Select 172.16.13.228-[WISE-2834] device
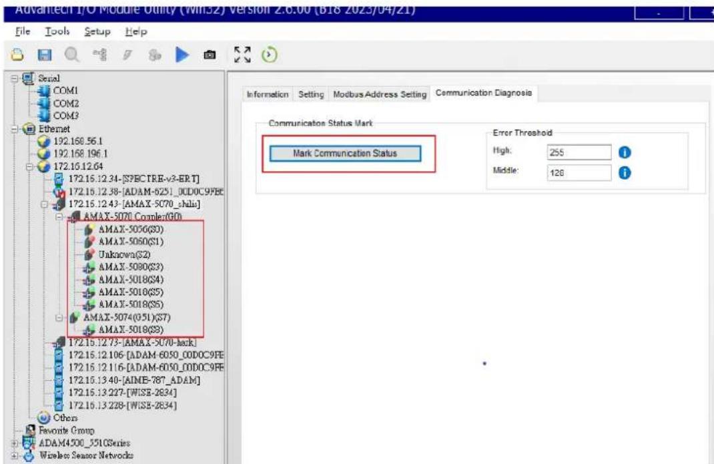This screenshot has width=714, height=464. click(123, 405)
